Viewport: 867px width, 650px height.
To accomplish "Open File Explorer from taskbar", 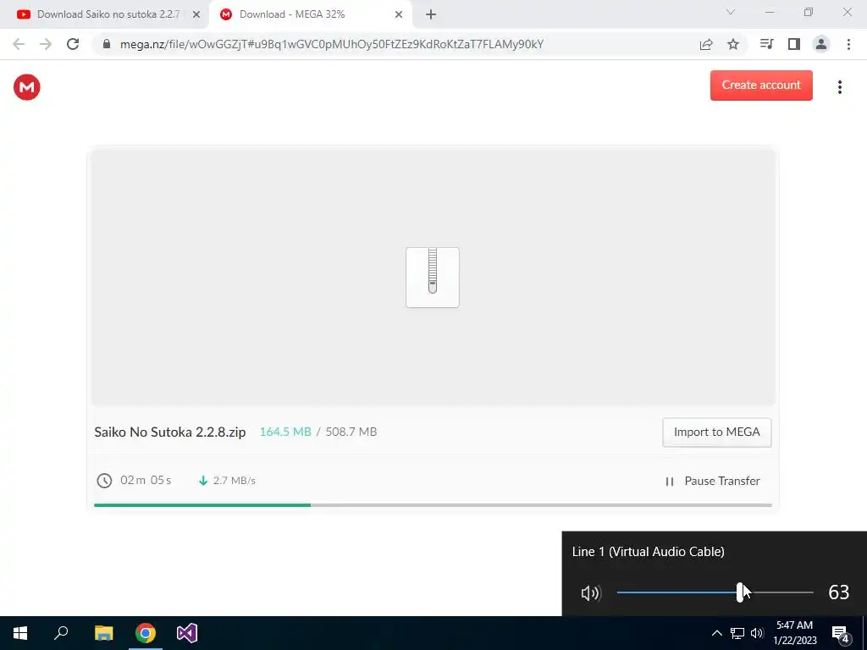I will click(x=104, y=633).
